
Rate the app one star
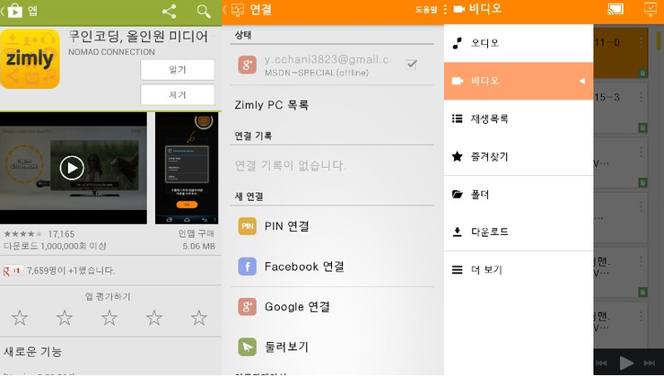pyautogui.click(x=19, y=318)
